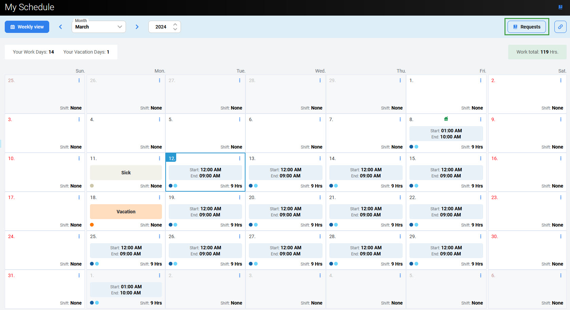The width and height of the screenshot is (570, 310).
Task: Open three-dot menu on March 29
Action: coord(480,236)
